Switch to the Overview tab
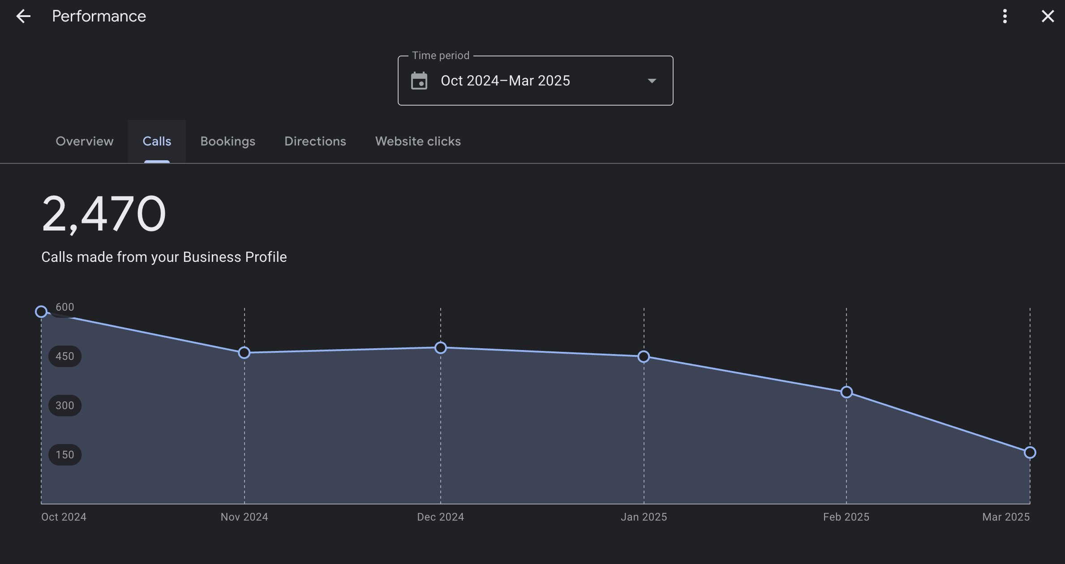Screen dimensions: 1065x564 click(85, 141)
